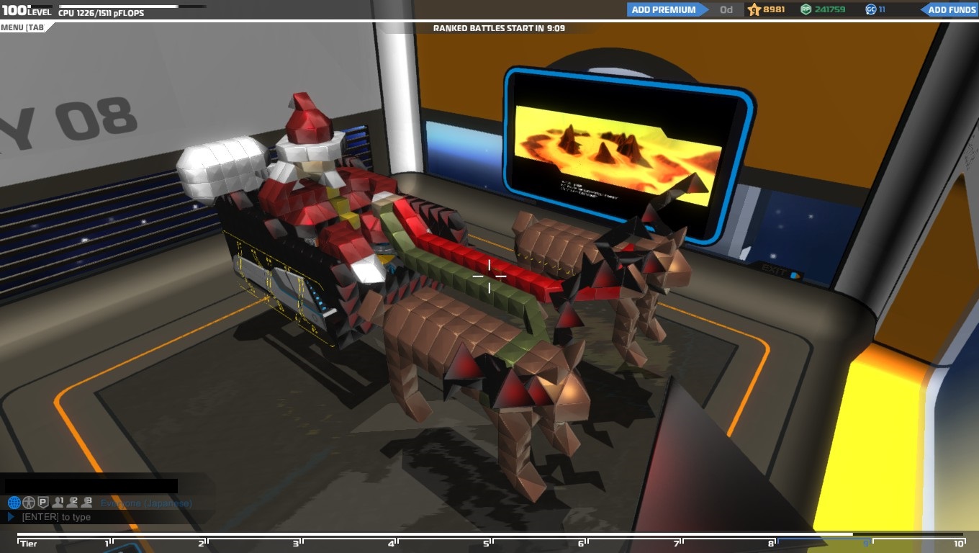Click Tier 10 segment on tier bar
This screenshot has width=979, height=553.
919,543
